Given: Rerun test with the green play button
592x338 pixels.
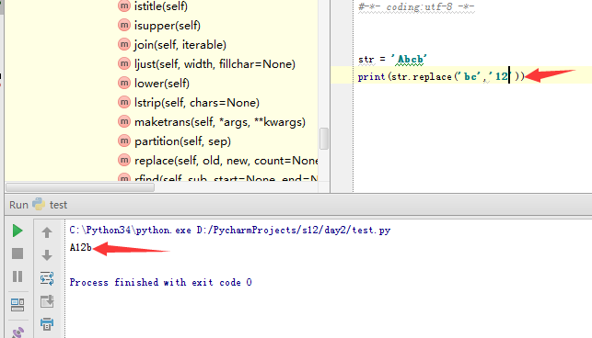Looking at the screenshot, I should coord(17,231).
